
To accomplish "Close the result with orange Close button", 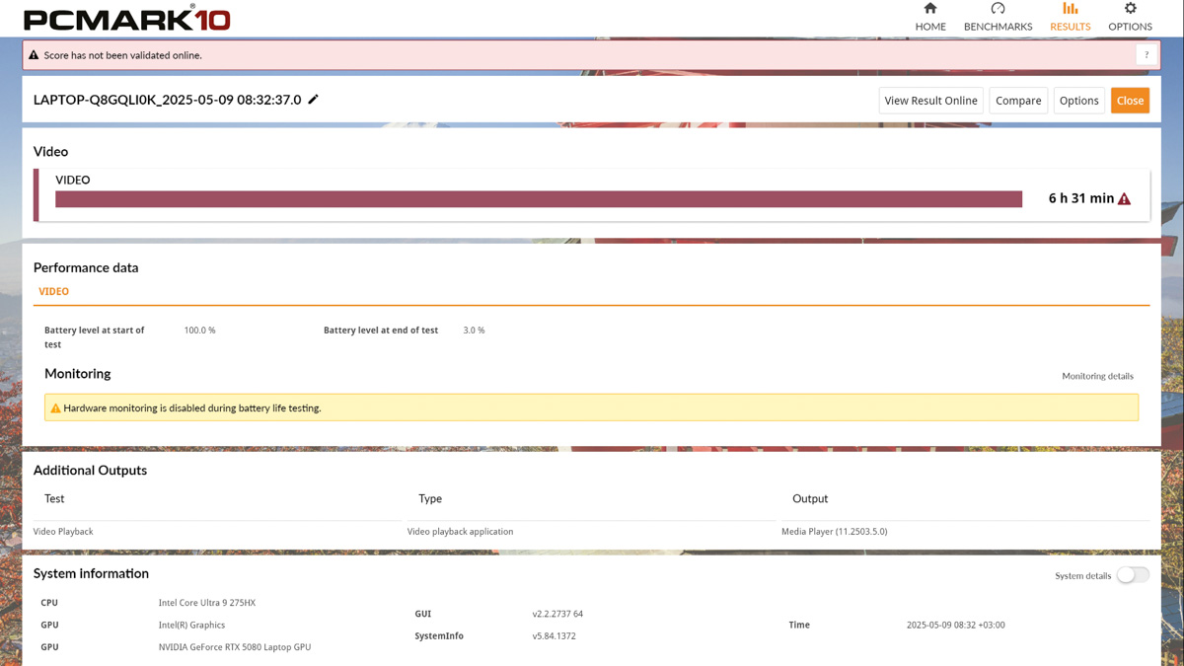I will coord(1130,101).
